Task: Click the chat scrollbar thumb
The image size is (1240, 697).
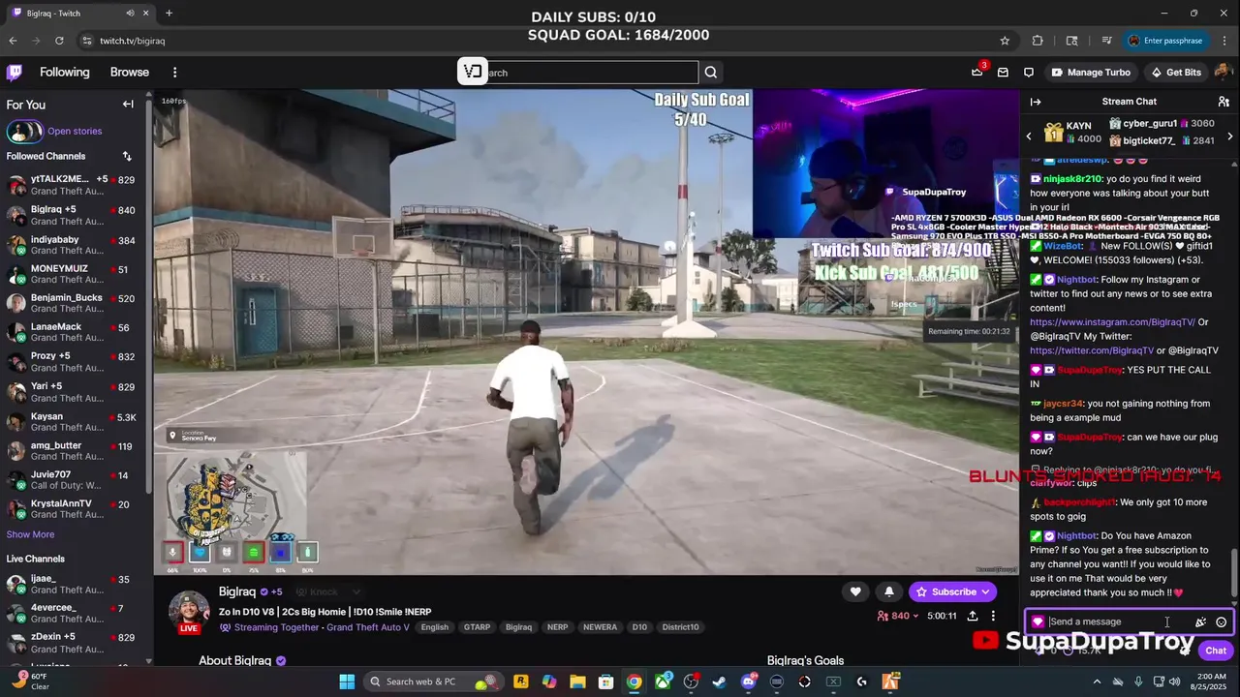Action: 1234,573
